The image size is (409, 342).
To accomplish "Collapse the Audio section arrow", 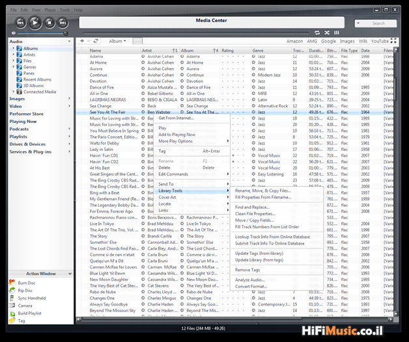I will pyautogui.click(x=69, y=42).
